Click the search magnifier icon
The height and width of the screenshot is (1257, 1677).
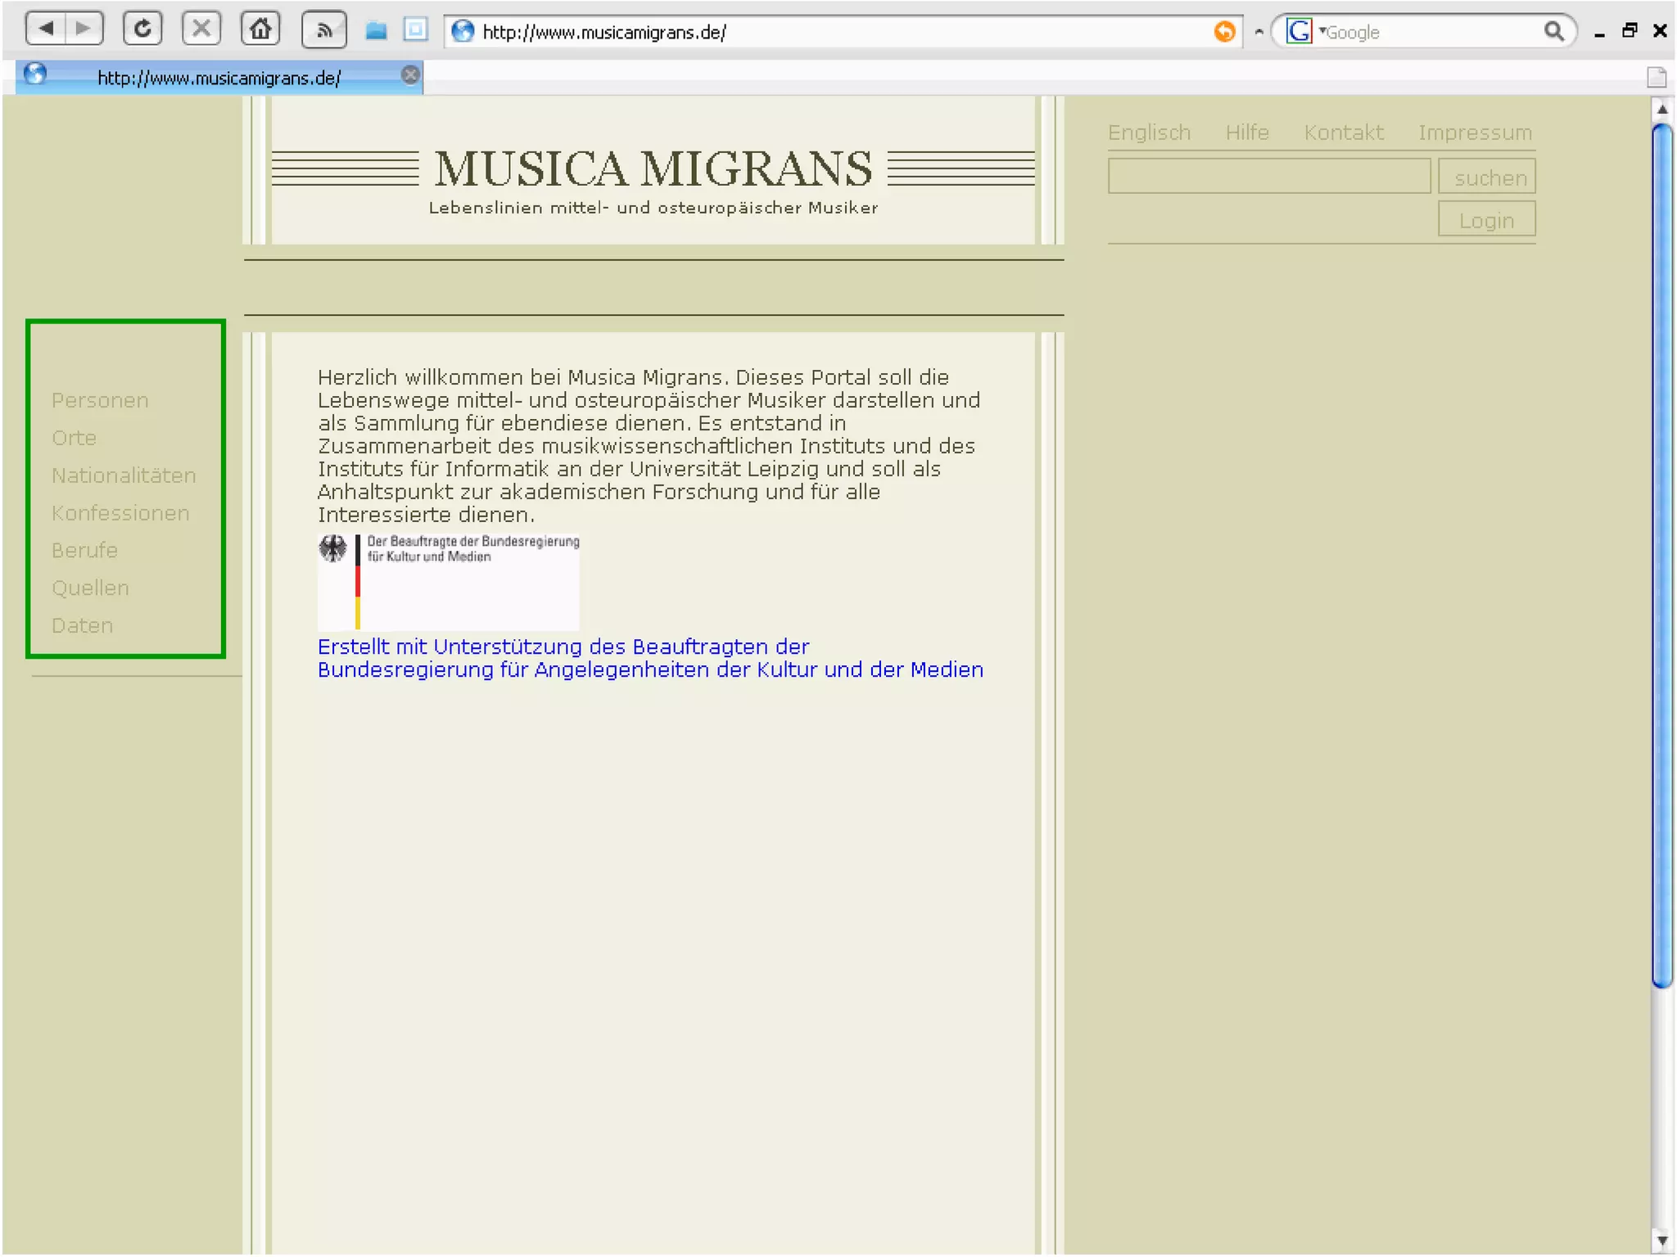coord(1553,31)
